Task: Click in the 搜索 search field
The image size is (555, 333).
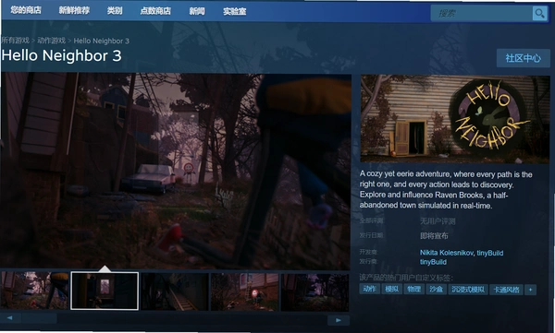Action: pyautogui.click(x=481, y=14)
